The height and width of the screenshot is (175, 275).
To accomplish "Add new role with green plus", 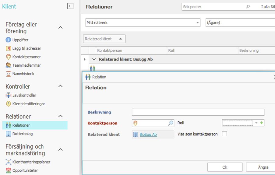I will (x=262, y=123).
